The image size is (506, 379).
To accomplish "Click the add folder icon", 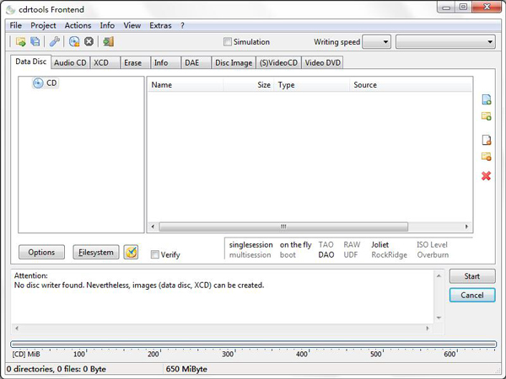I will (x=487, y=116).
